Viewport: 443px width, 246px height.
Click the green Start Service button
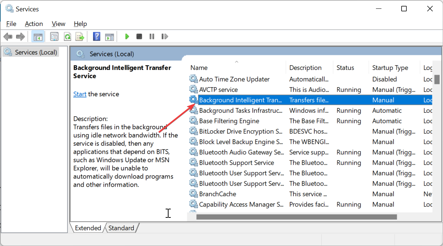coord(127,37)
